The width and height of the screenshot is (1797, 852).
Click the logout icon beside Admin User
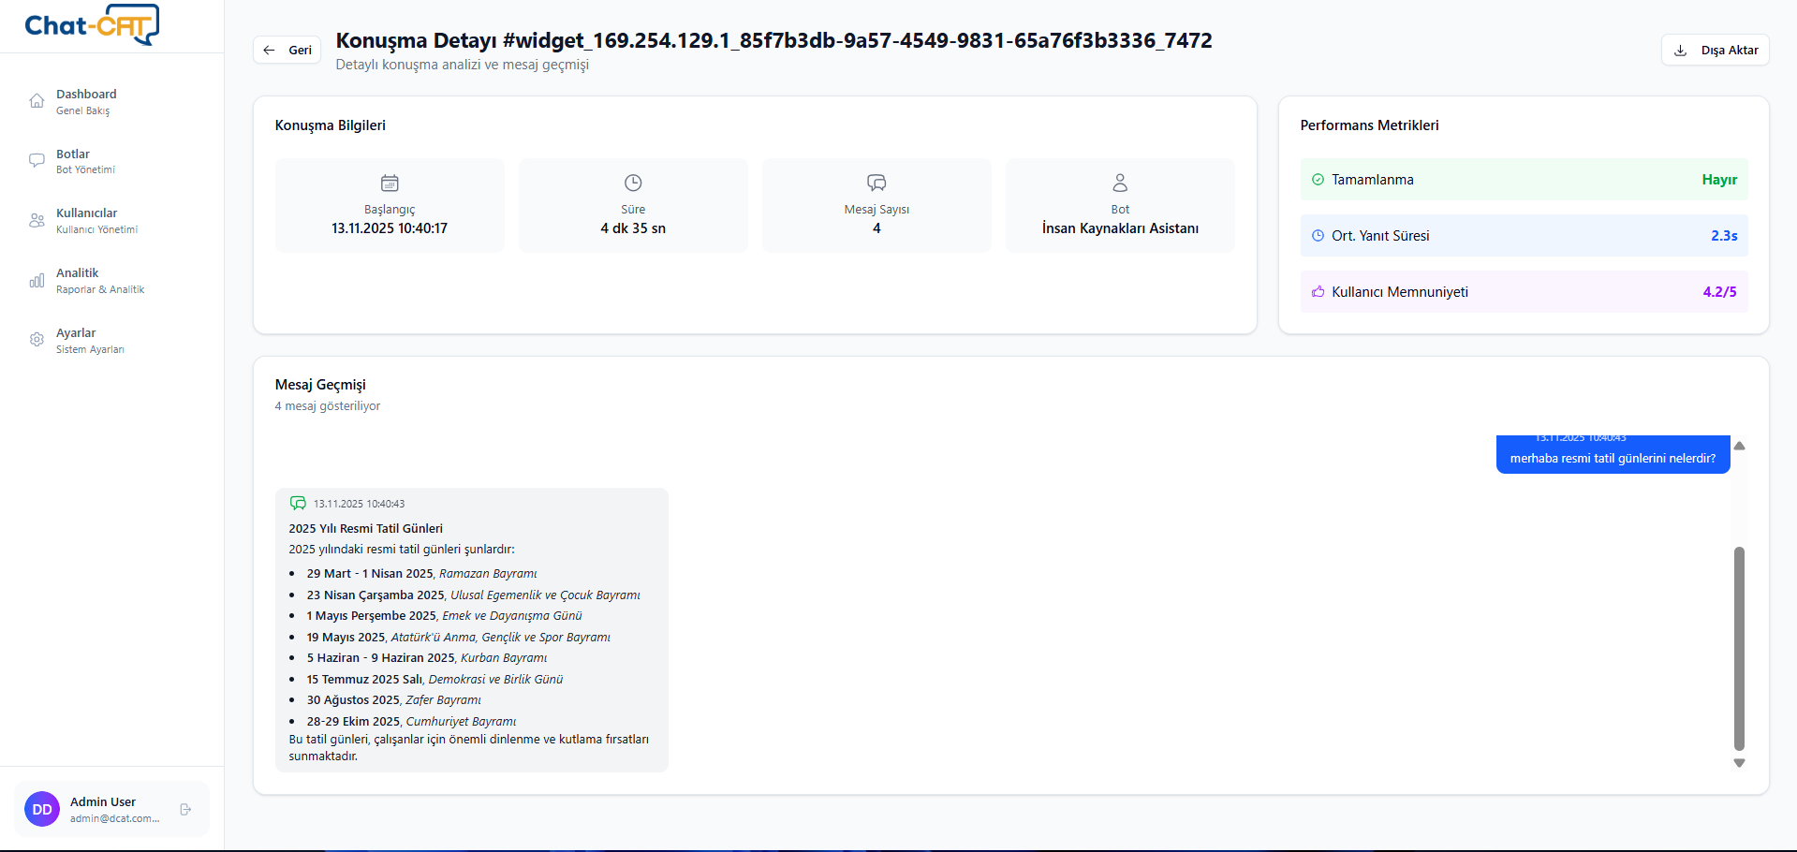(185, 809)
